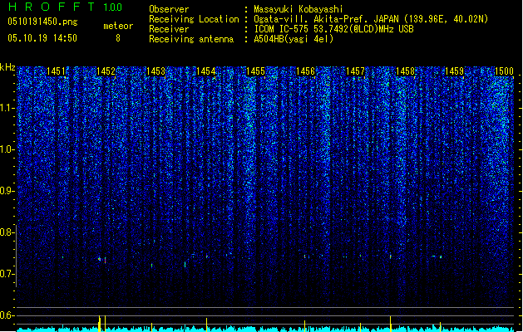Click the 'Receiving antenna' label
The image size is (523, 332).
(191, 39)
